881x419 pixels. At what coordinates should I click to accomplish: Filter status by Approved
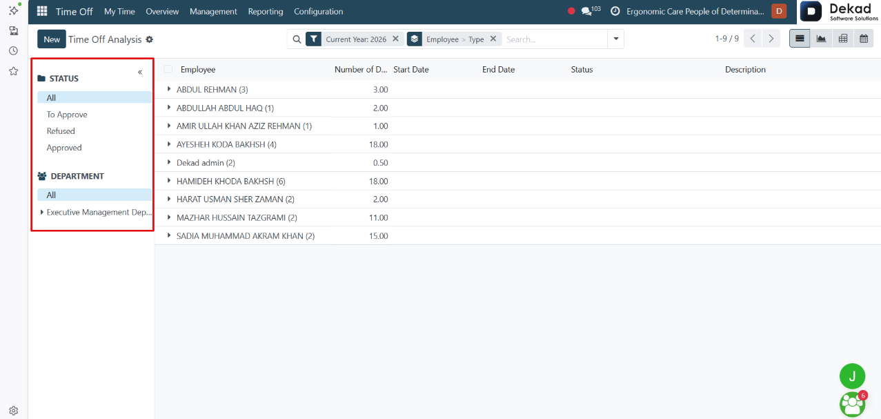64,148
